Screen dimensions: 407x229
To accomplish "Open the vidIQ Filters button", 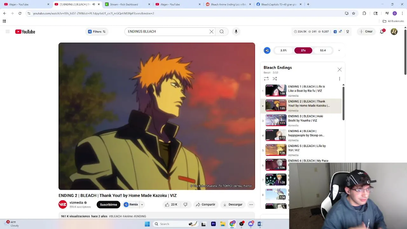I will (x=97, y=31).
